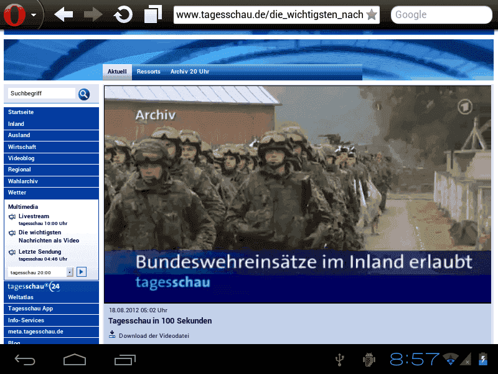Tap the Wi-Fi signal status icon
This screenshot has width=498, height=374.
click(451, 359)
